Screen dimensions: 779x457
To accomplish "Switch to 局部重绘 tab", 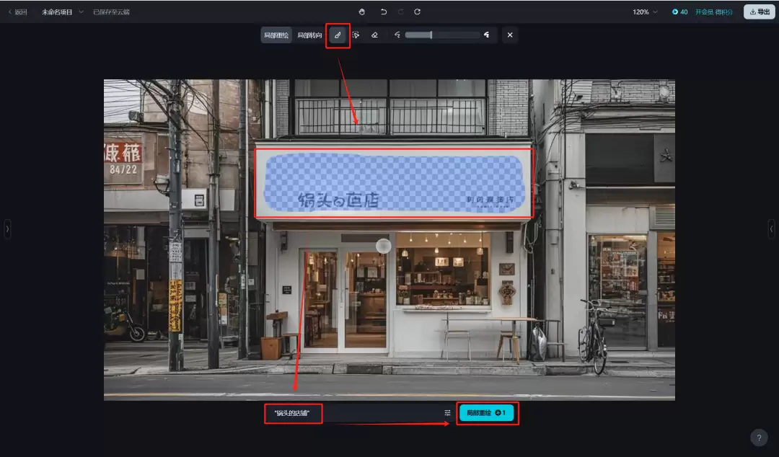I will pos(276,35).
